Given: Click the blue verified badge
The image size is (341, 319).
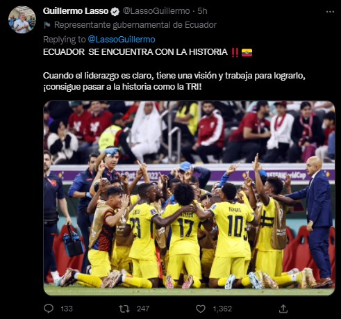Looking at the screenshot, I should click(115, 12).
